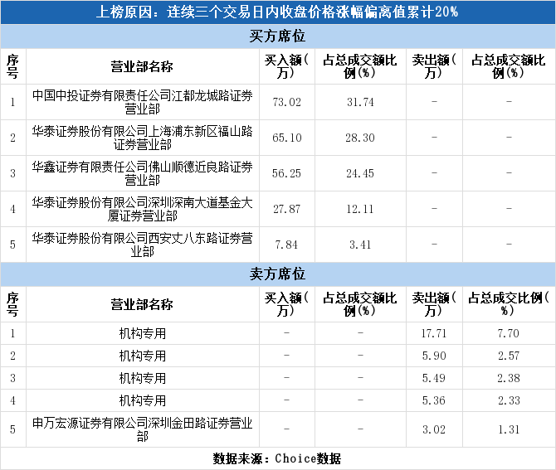Click 中国中投证券有限责任公司江都龙城路证券营业部 row name
The width and height of the screenshot is (556, 470).
tap(142, 102)
